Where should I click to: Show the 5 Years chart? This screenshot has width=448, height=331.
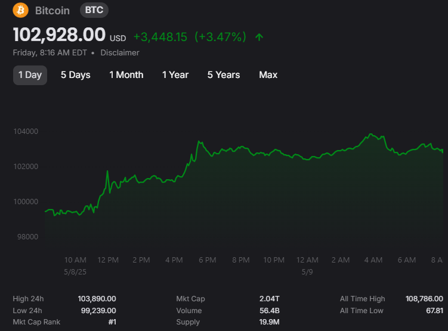224,75
